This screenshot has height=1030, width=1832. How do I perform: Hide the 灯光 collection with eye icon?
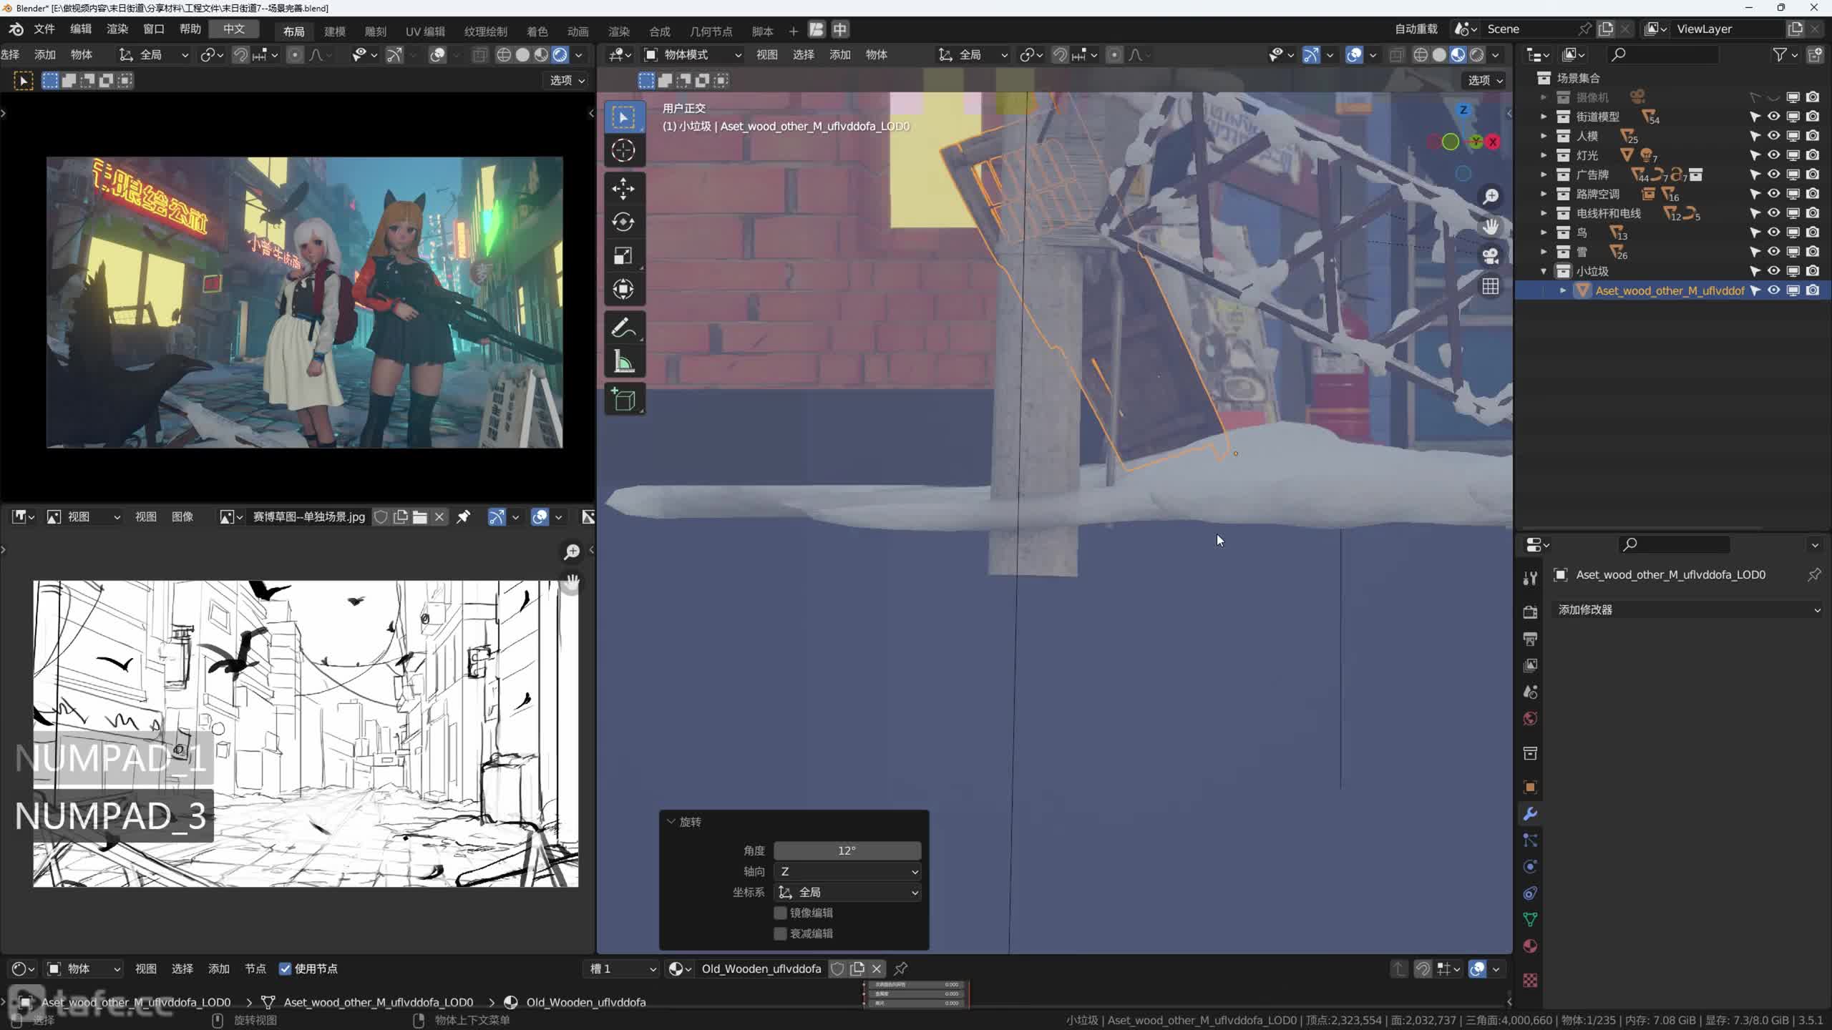[1774, 155]
